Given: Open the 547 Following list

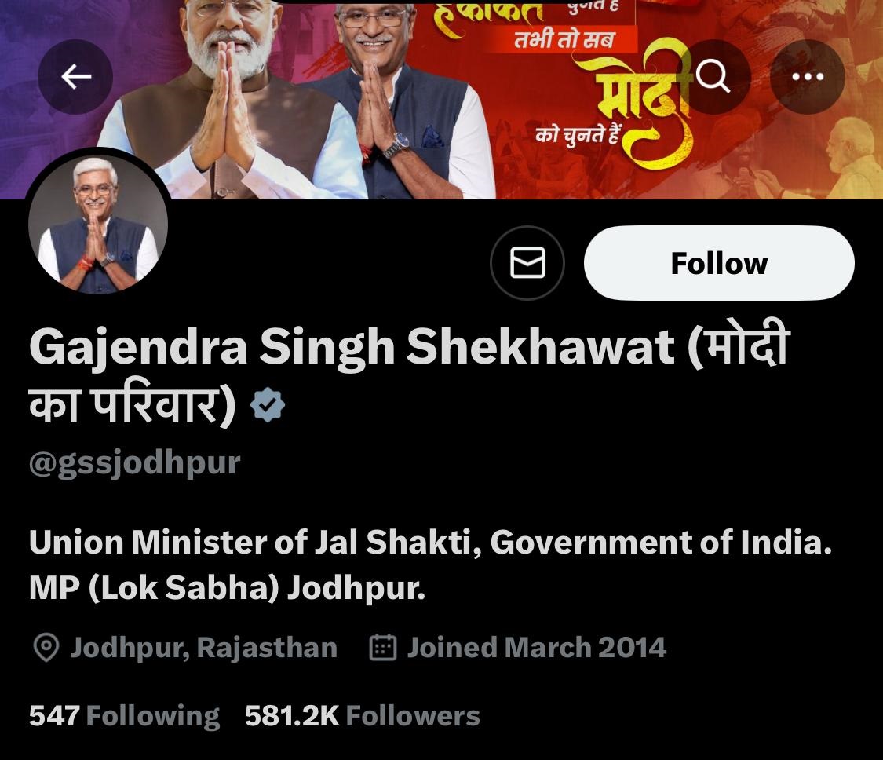Looking at the screenshot, I should tap(124, 716).
